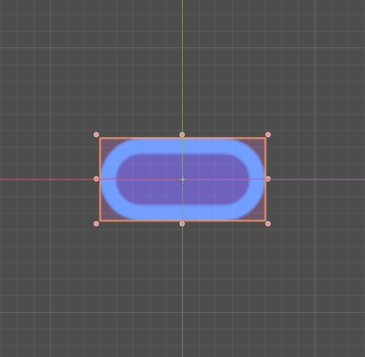365x357 pixels.
Task: Click the sprite's transparent bottom-right corner region
Action: click(261, 215)
